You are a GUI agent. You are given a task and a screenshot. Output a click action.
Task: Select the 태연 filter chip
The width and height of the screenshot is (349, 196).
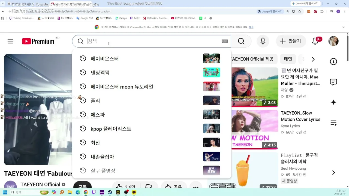tap(288, 59)
